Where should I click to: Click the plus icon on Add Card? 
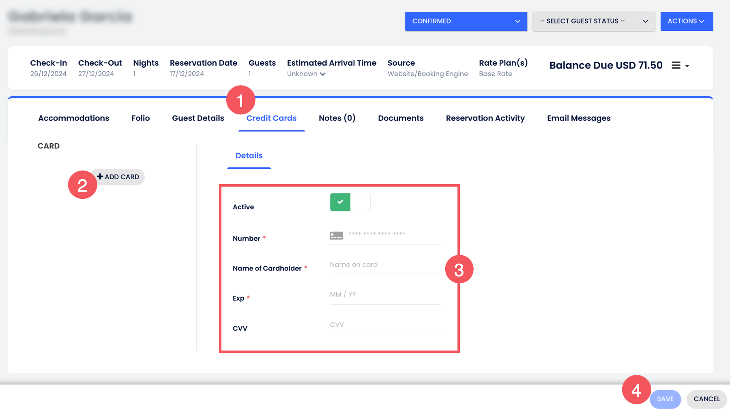(x=100, y=176)
